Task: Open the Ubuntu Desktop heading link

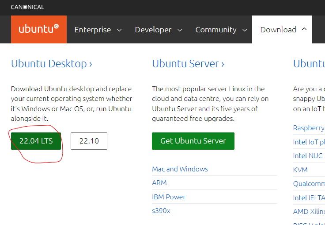Action: [x=51, y=64]
